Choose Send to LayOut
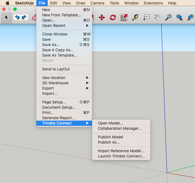195x183 pixels. (x=64, y=69)
